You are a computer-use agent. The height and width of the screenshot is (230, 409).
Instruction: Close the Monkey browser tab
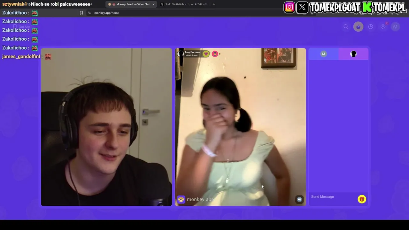click(153, 4)
